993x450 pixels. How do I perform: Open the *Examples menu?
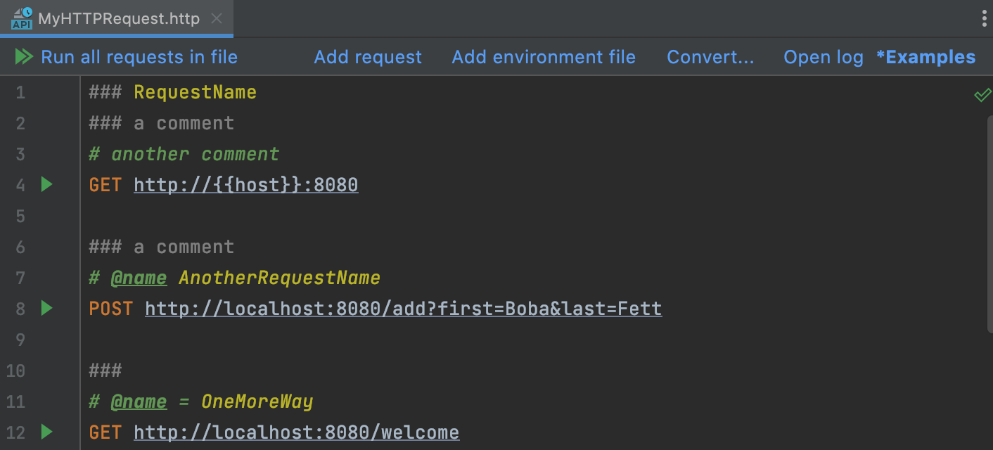(x=926, y=57)
